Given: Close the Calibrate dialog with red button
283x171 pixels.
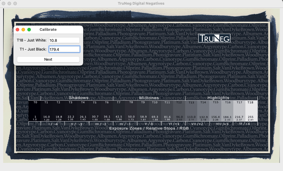Looking at the screenshot, I should (17, 30).
